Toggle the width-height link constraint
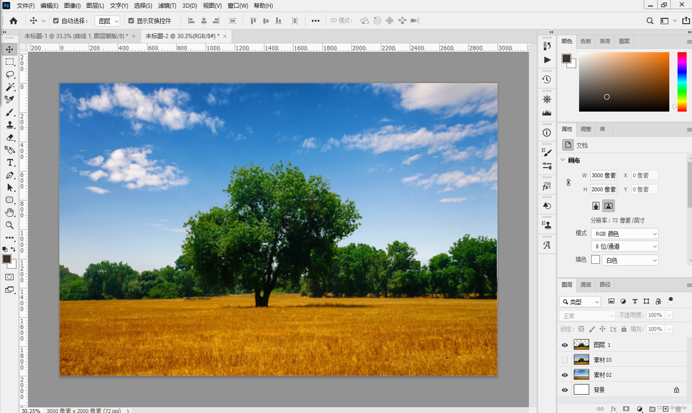This screenshot has height=413, width=692. [568, 182]
